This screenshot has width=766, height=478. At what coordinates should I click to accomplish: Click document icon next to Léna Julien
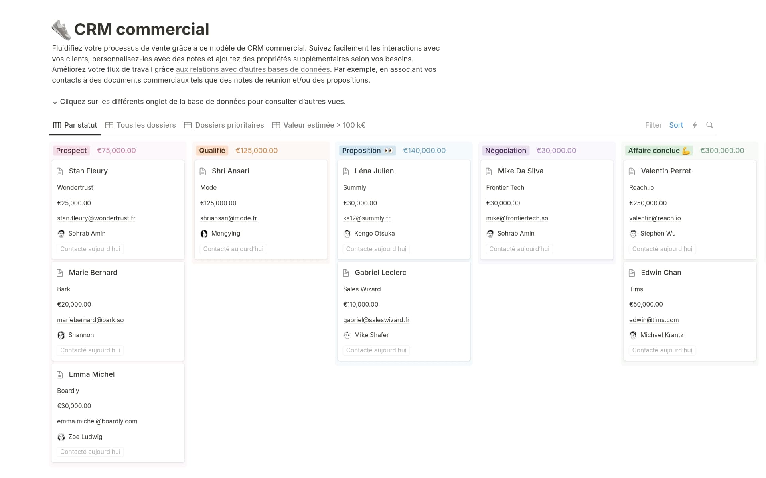coord(346,171)
